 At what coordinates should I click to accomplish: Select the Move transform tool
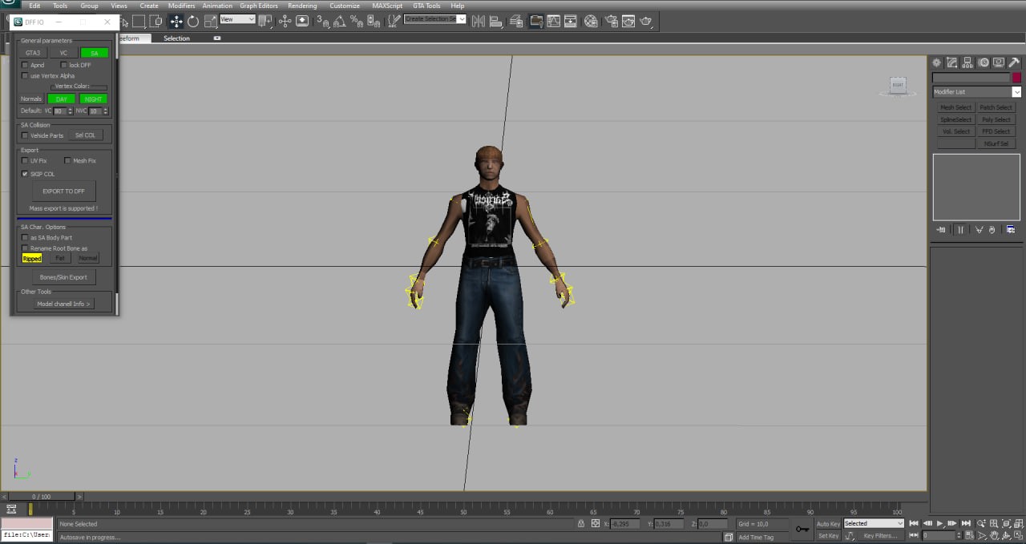pyautogui.click(x=176, y=22)
